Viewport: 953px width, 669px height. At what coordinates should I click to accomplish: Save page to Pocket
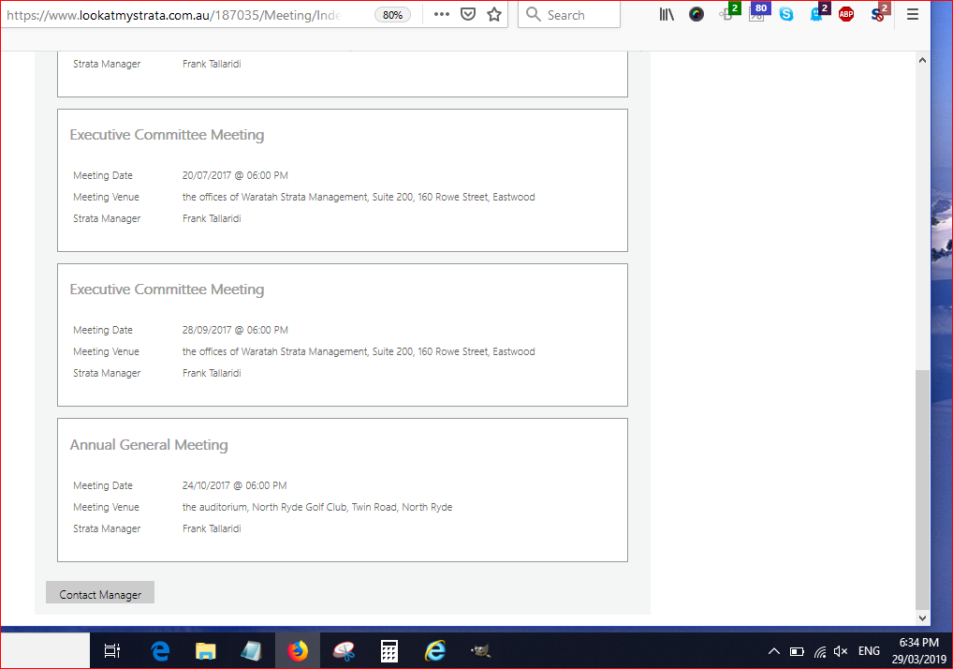468,15
